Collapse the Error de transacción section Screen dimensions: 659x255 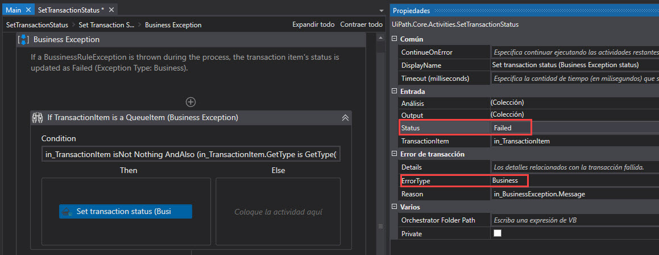[x=394, y=154]
